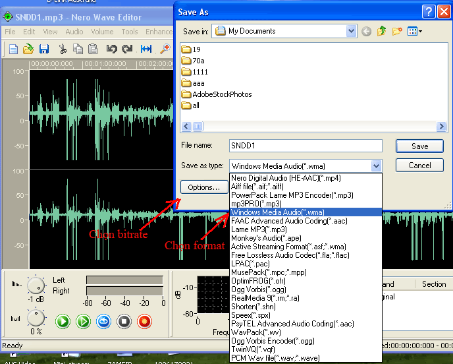Adjust the 0 % knob
This screenshot has height=364, width=453.
36,318
